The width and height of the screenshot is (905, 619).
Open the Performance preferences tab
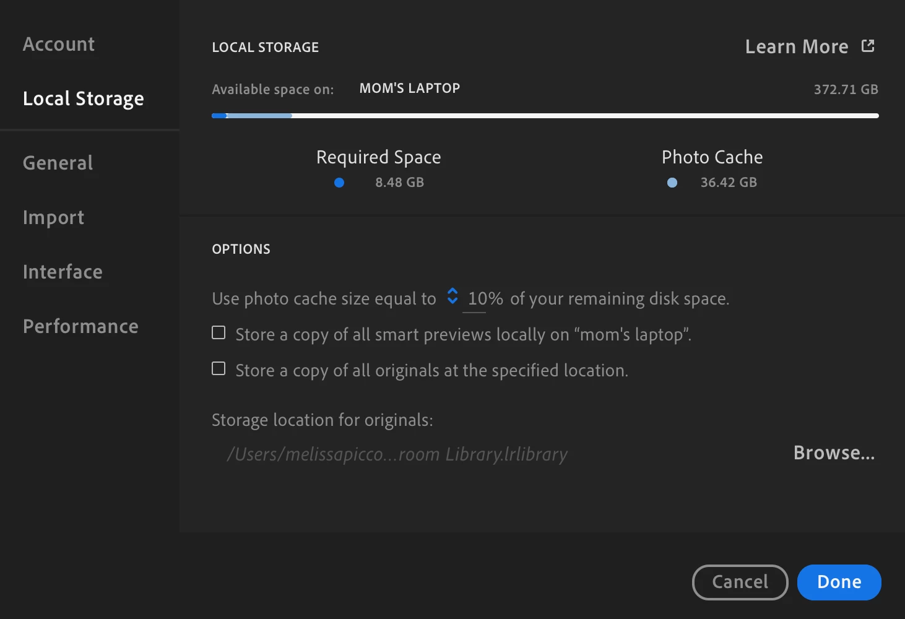click(x=81, y=326)
